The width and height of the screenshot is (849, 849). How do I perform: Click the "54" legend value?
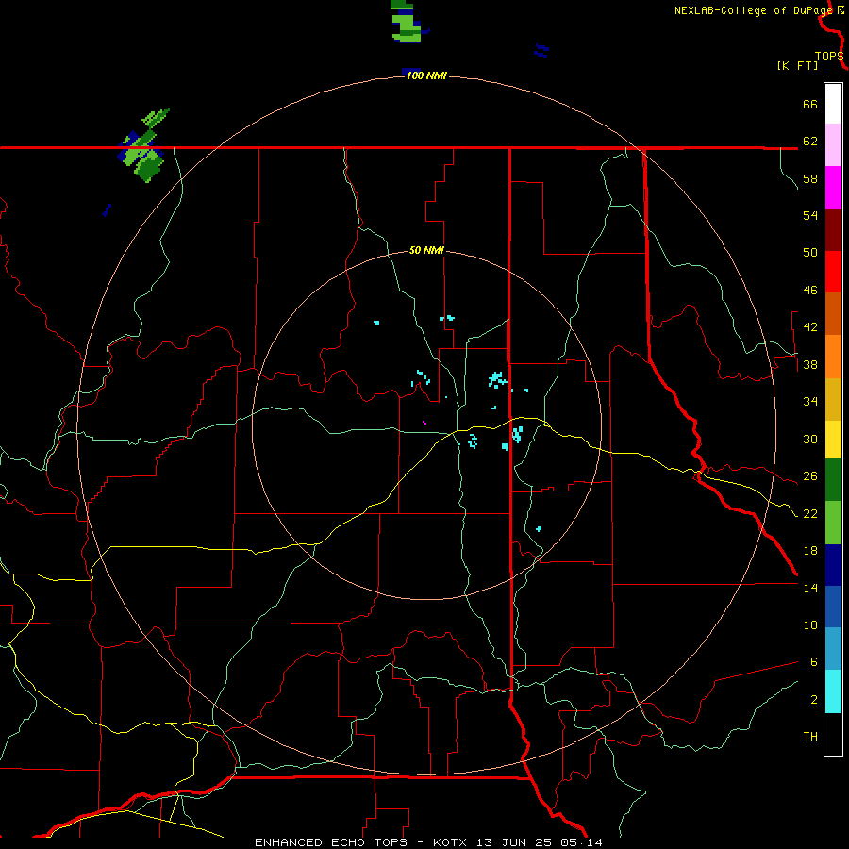pyautogui.click(x=810, y=215)
